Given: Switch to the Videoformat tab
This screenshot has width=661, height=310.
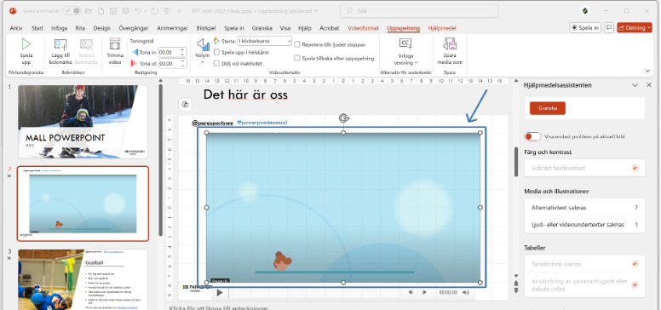Looking at the screenshot, I should 363,28.
